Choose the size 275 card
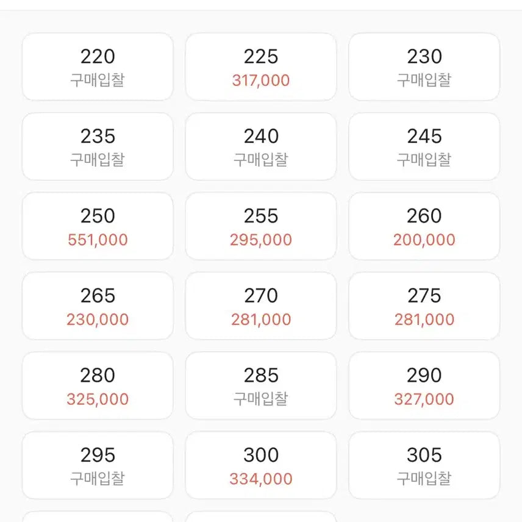Screen dimensions: 522x522 coord(424,306)
